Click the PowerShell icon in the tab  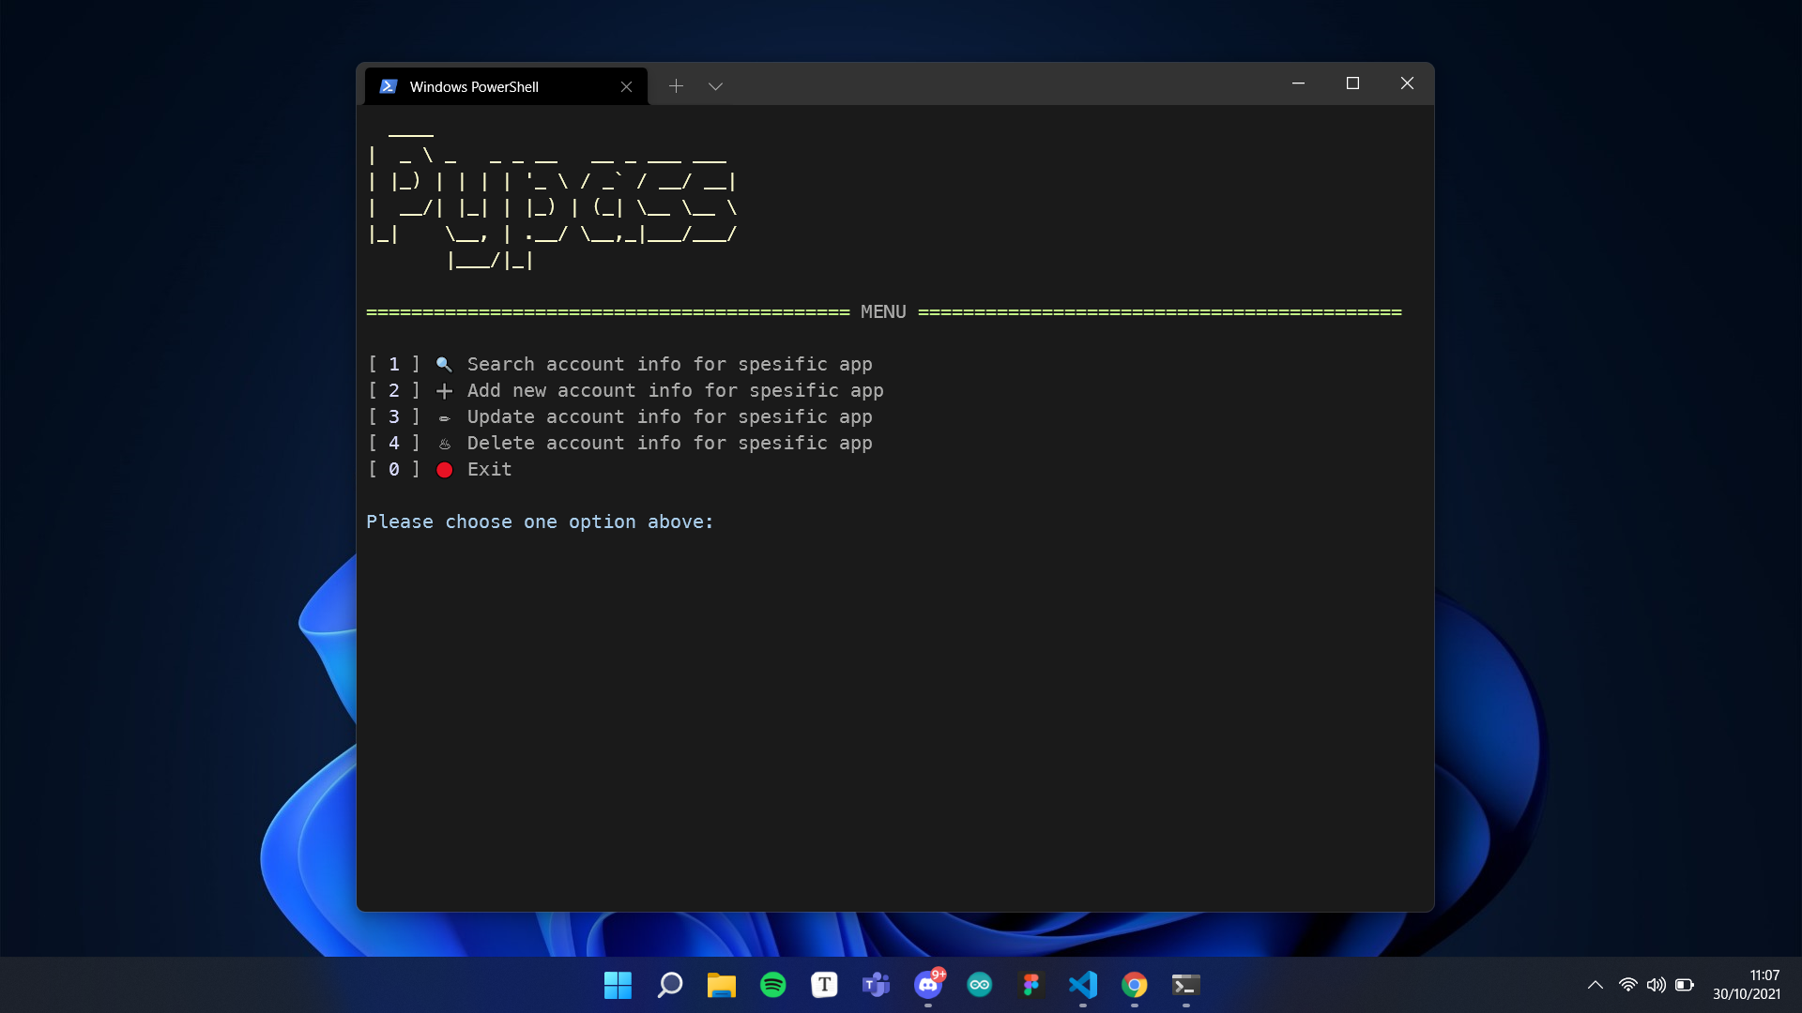pyautogui.click(x=389, y=86)
